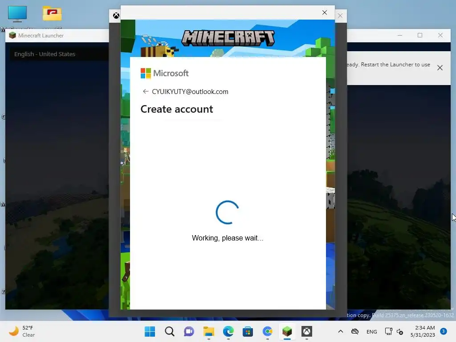Open the Chat app from the taskbar
456x342 pixels.
189,331
